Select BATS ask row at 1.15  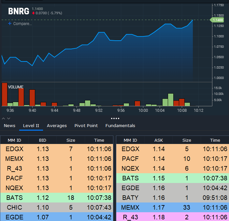(173, 178)
